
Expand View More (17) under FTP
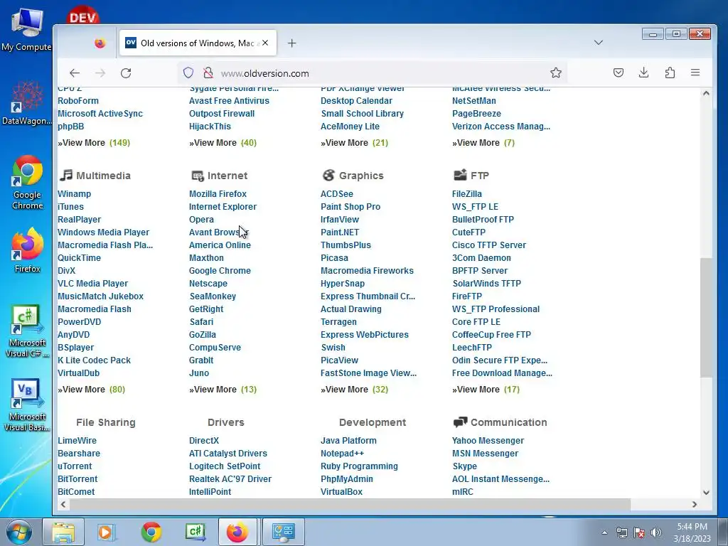coord(486,389)
